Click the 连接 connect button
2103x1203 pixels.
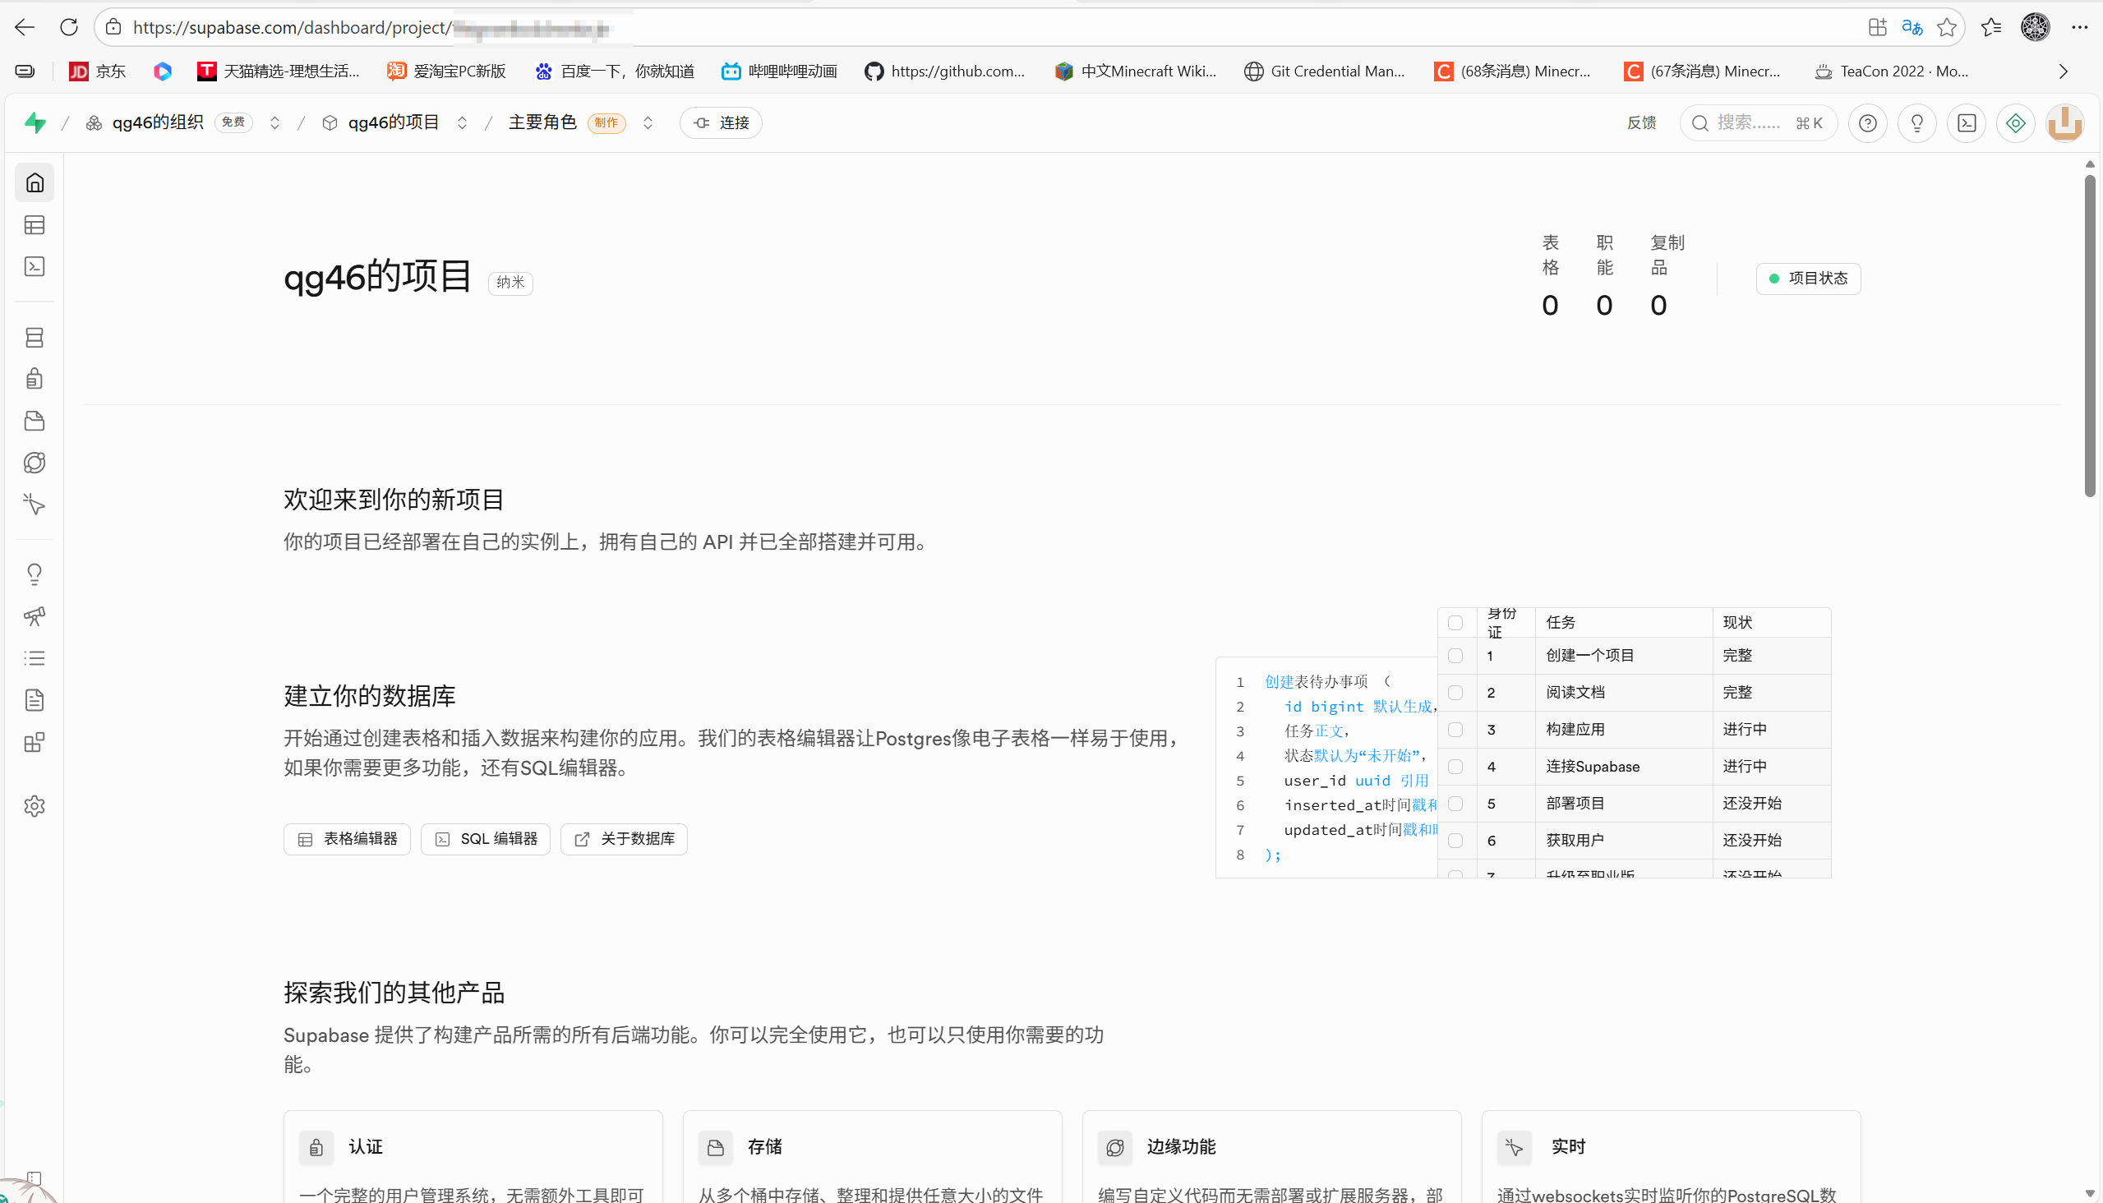pos(721,123)
